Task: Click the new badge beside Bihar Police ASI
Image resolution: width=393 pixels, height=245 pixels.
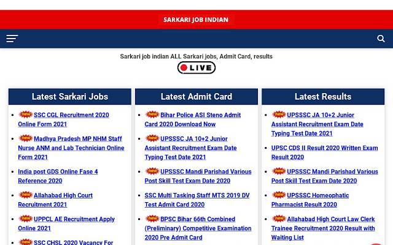Action: tap(152, 115)
